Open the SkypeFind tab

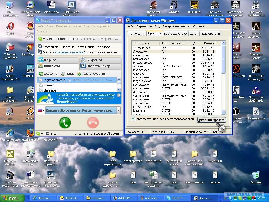[x=100, y=60]
